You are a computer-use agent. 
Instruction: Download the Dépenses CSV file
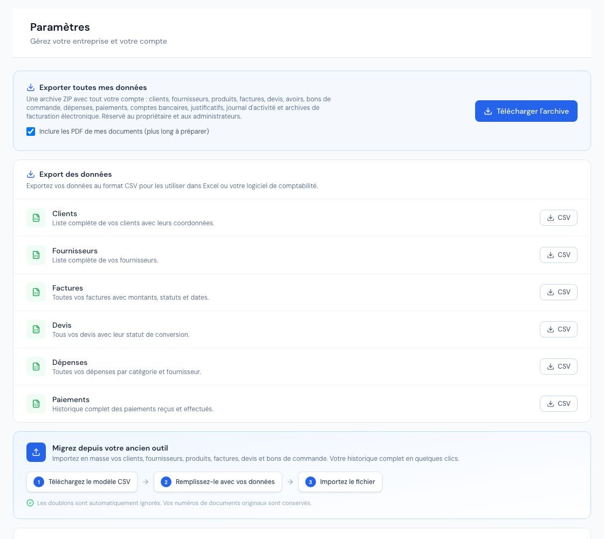tap(558, 367)
